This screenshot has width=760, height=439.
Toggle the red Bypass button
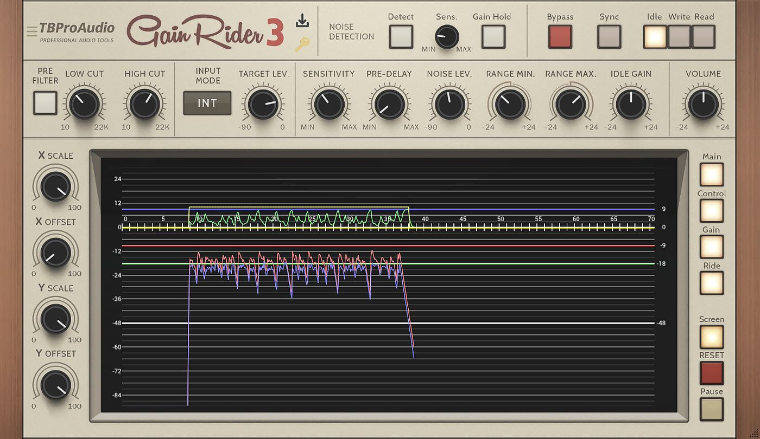pyautogui.click(x=560, y=37)
